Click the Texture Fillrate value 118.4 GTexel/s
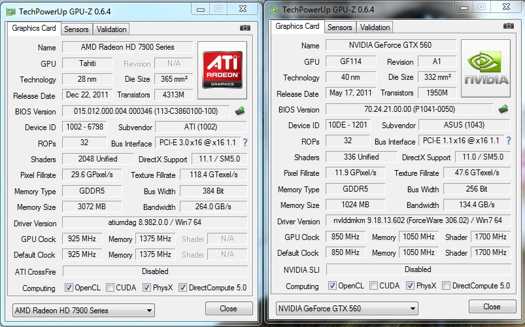Image resolution: width=525 pixels, height=327 pixels. click(x=213, y=175)
